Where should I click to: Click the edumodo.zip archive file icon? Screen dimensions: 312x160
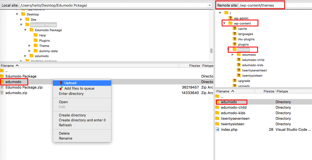[x=2, y=93]
